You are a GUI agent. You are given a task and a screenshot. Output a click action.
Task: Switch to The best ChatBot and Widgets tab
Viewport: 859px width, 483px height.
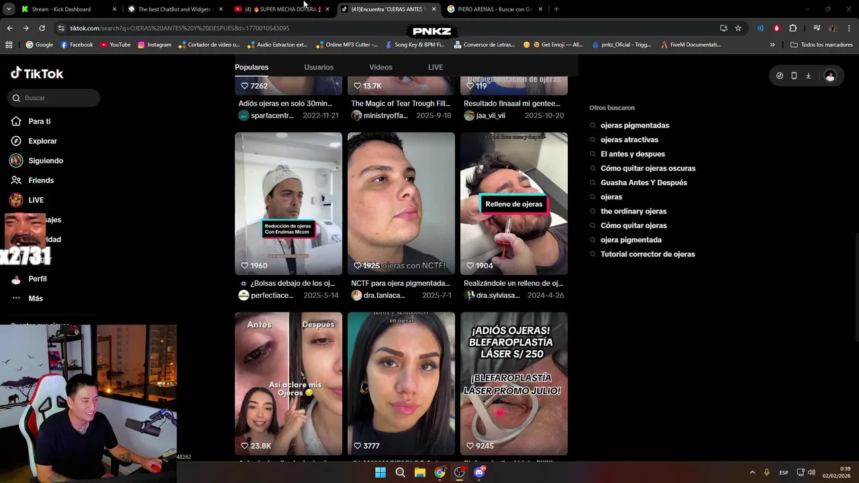click(x=174, y=9)
